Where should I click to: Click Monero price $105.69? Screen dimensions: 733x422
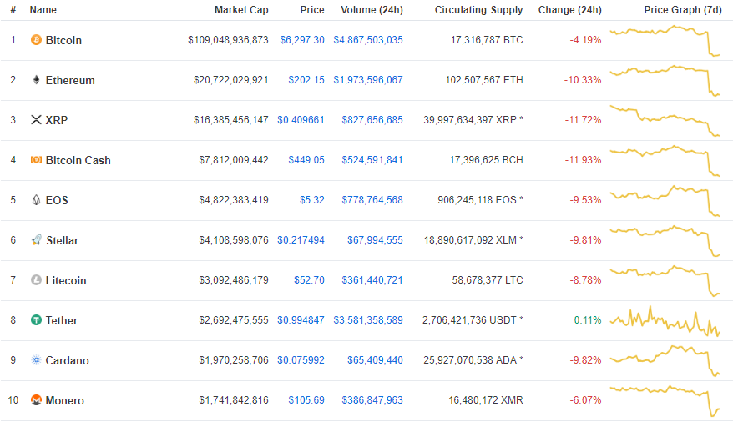point(306,400)
